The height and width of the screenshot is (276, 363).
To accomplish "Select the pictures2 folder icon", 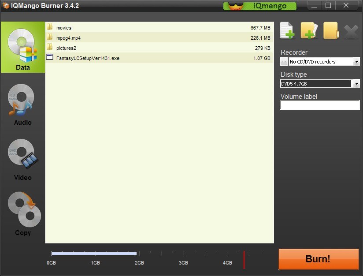I will (49, 47).
